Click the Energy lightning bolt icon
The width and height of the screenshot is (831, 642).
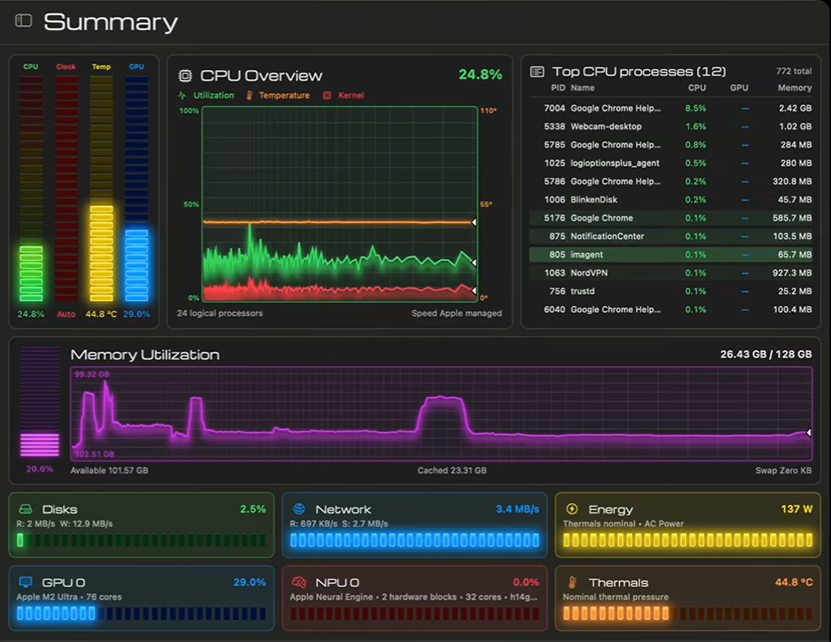tap(572, 509)
